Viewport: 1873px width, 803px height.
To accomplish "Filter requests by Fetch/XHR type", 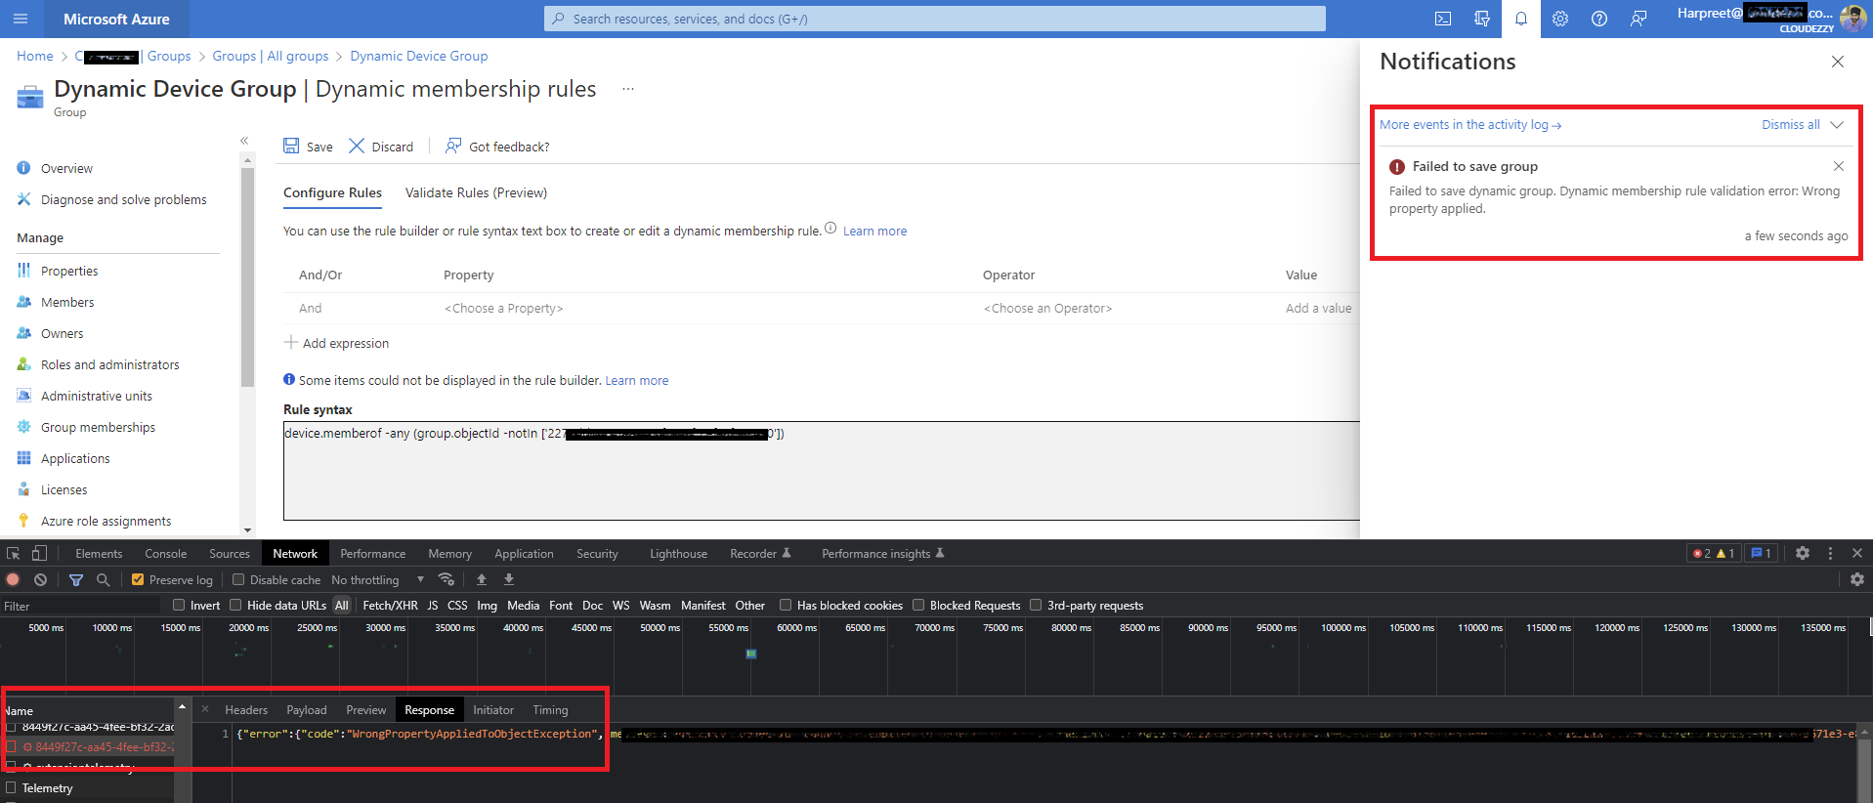I will (x=390, y=605).
